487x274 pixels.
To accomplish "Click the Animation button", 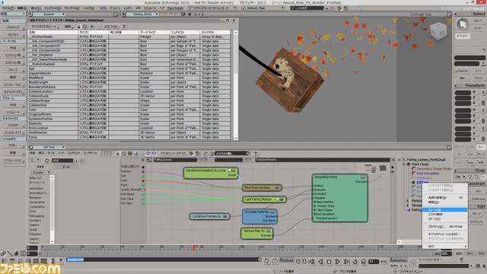I will point(398,260).
